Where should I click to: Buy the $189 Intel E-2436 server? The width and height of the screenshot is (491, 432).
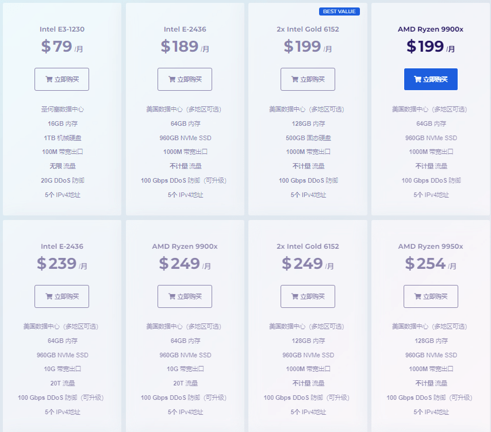point(185,79)
